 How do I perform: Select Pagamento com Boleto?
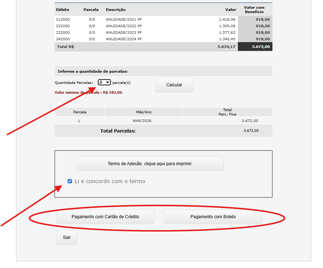[x=213, y=217]
